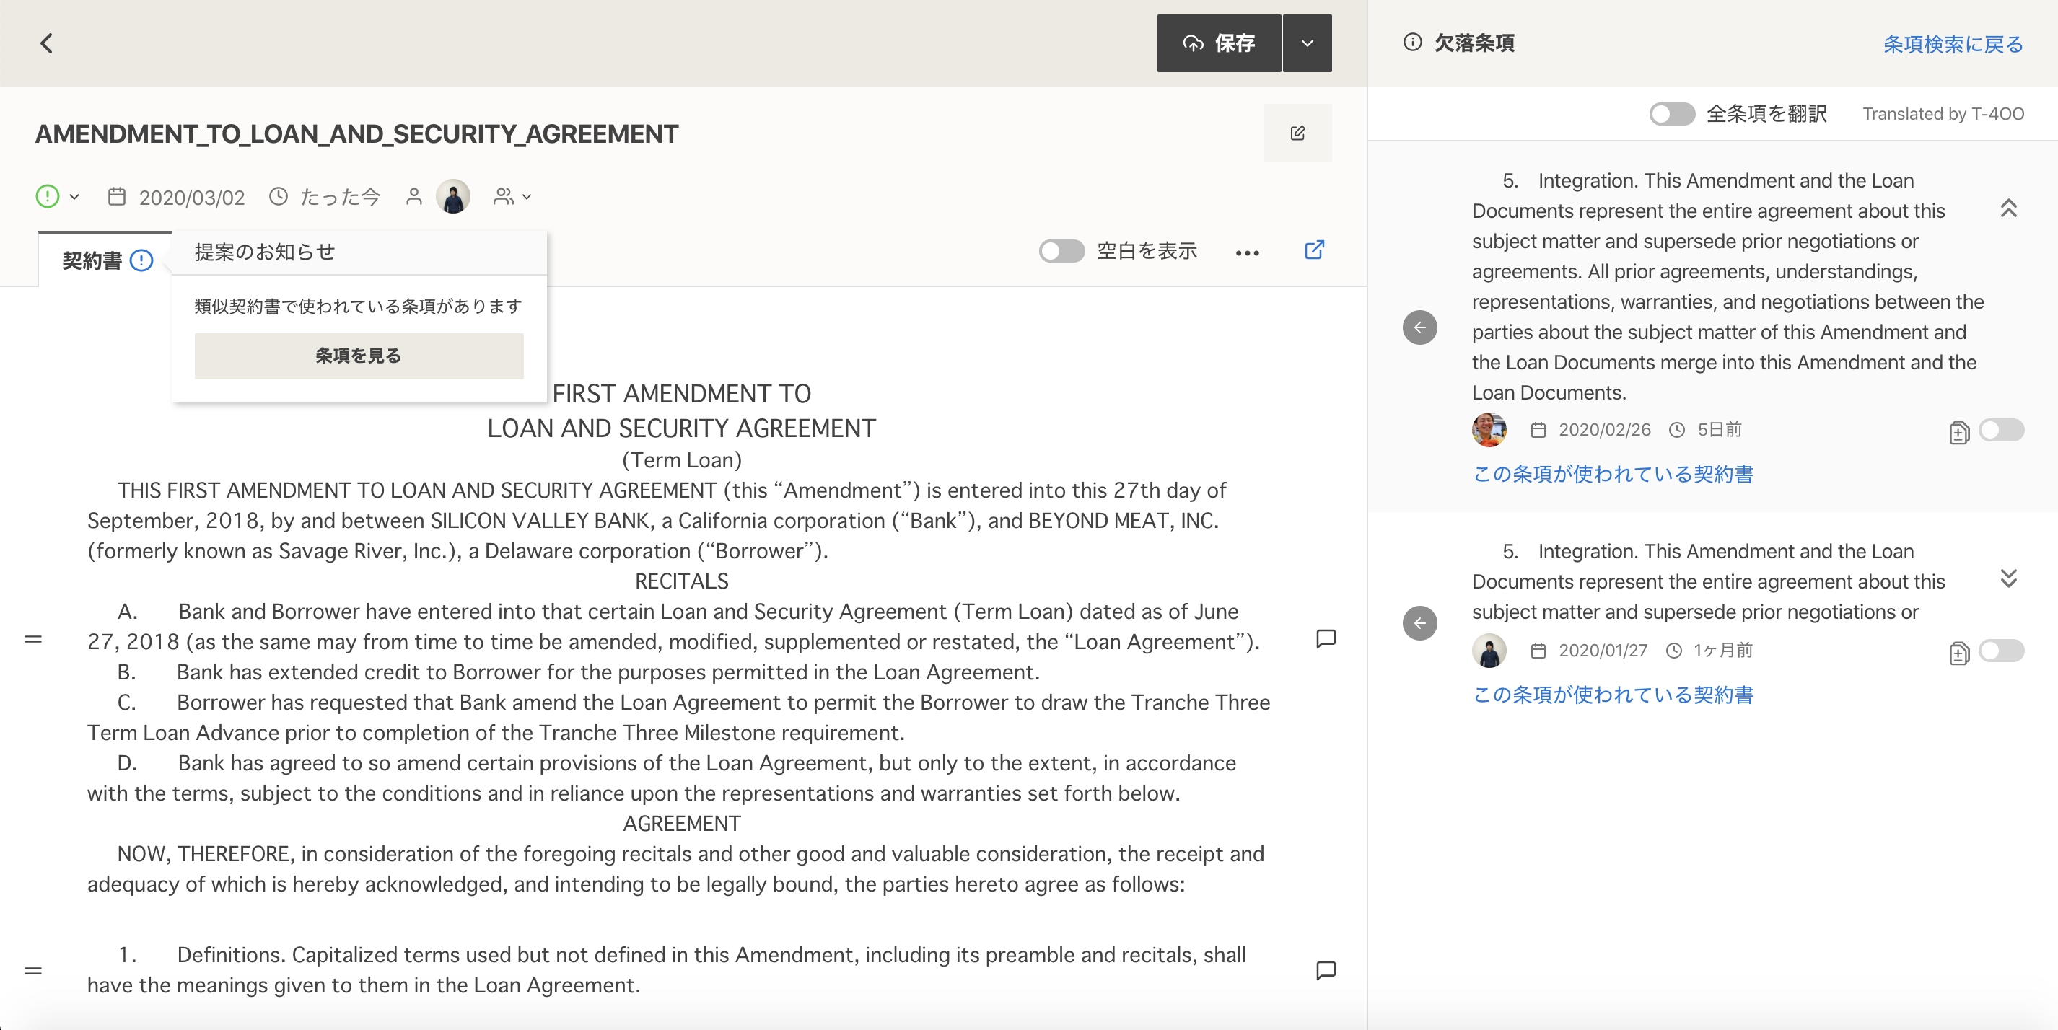The width and height of the screenshot is (2058, 1030).
Task: Open the three-dots more options menu
Action: point(1247,252)
